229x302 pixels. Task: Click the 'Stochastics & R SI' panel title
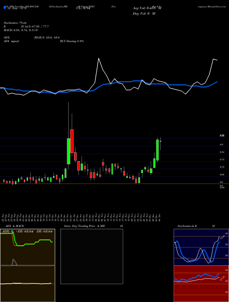click(196, 226)
